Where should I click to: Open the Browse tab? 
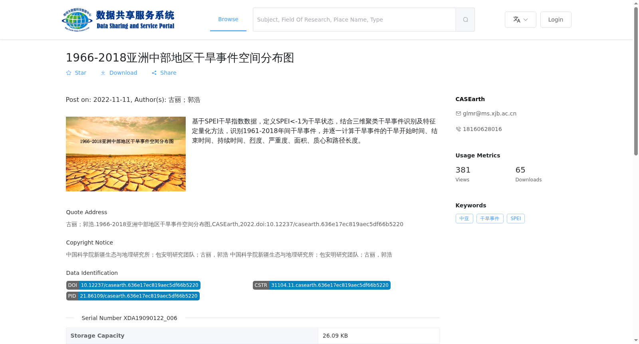(x=228, y=19)
